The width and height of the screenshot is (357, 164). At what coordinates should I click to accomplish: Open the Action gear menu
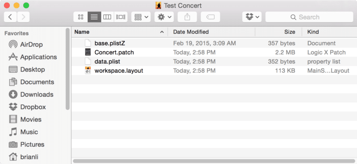point(164,17)
